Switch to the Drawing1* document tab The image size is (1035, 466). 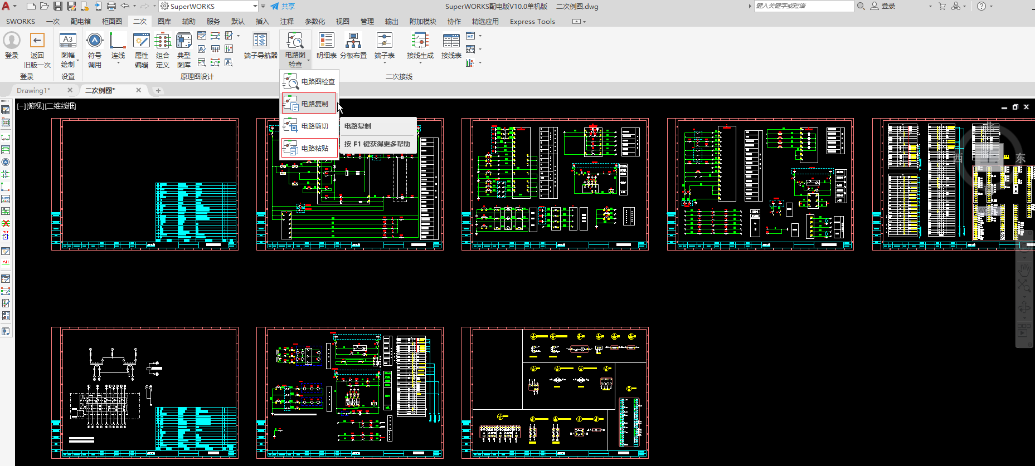[x=33, y=90]
